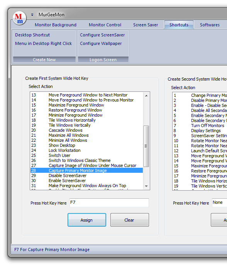
Task: Select row 6 Disable Secondary in second list
Action: (200, 120)
